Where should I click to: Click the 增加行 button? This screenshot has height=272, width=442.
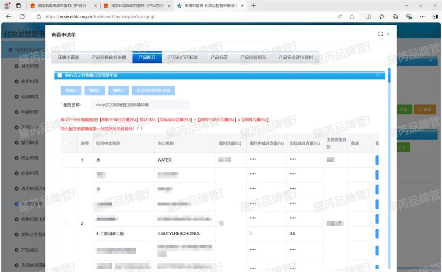click(x=71, y=90)
